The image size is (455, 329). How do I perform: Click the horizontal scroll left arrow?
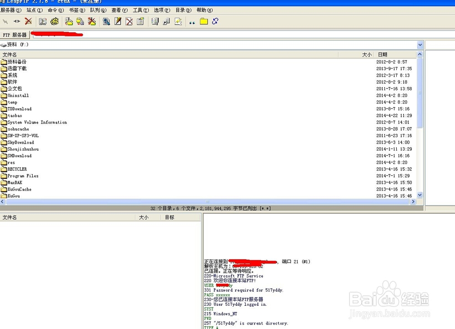tap(3, 202)
